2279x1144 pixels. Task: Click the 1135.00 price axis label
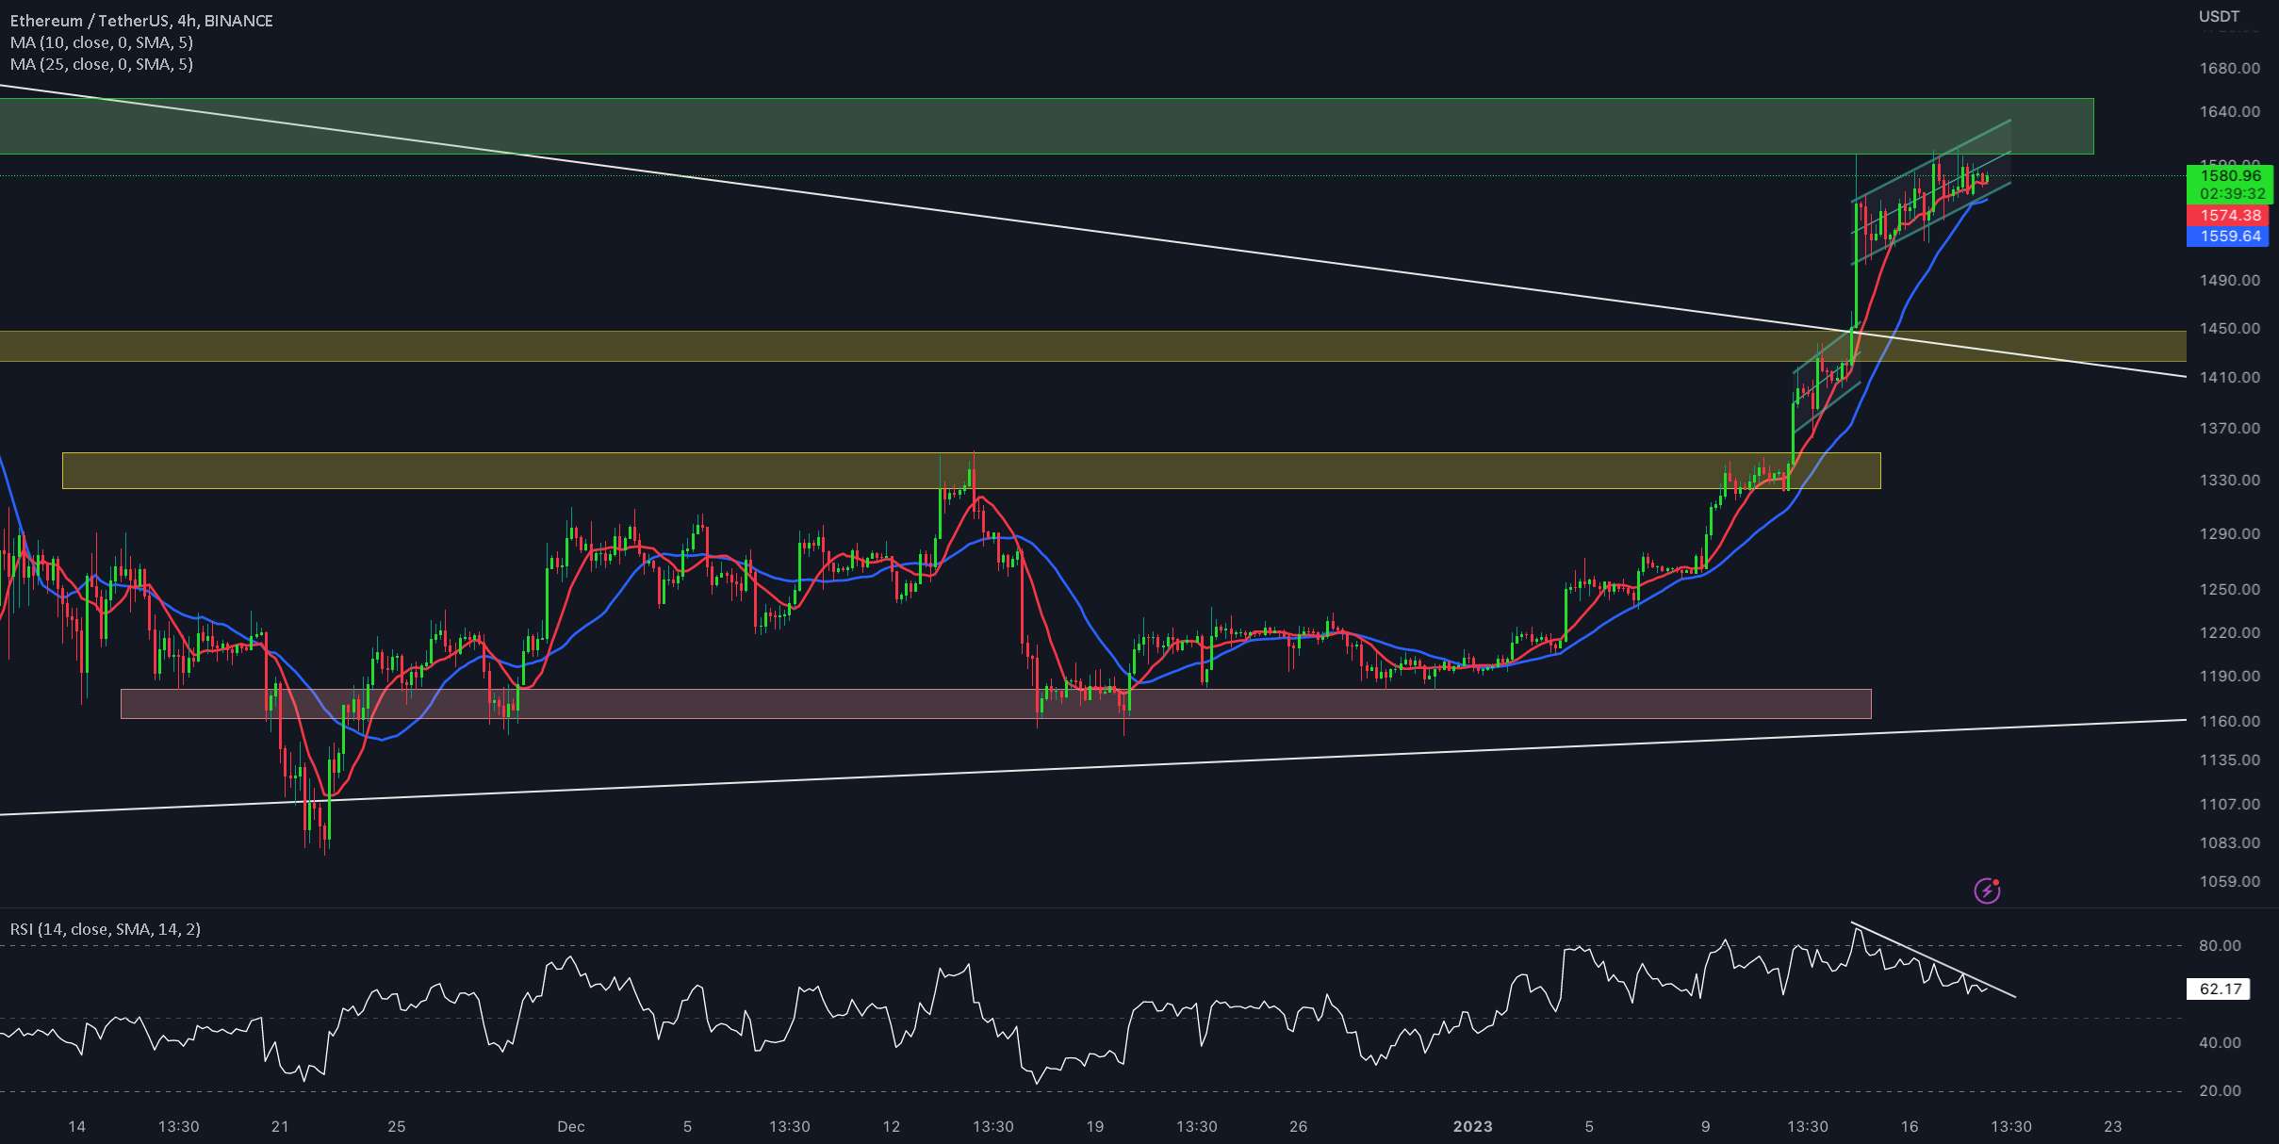click(2229, 760)
